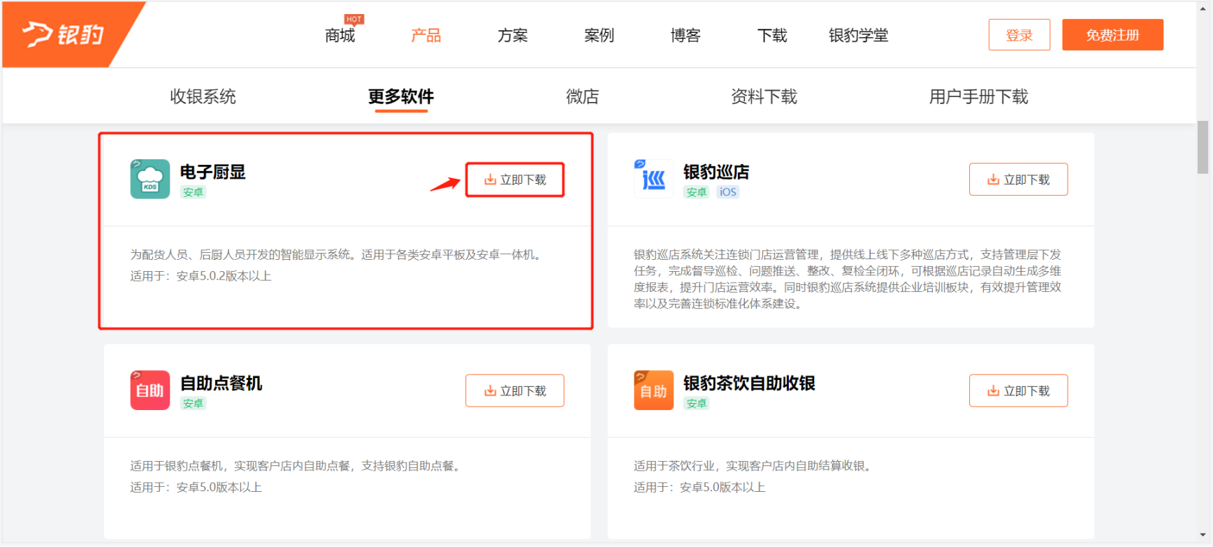Click the 登录 button
The width and height of the screenshot is (1213, 547).
click(1019, 35)
